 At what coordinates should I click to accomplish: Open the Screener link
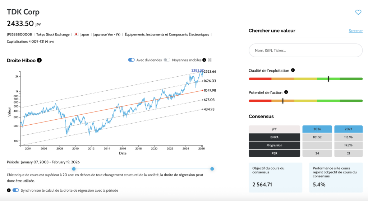coord(355,31)
